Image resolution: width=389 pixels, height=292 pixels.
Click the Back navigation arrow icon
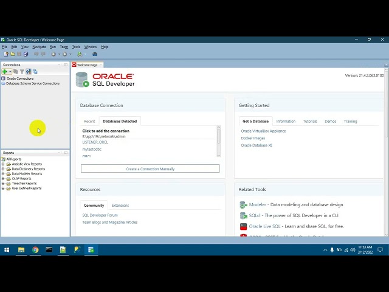coord(53,54)
